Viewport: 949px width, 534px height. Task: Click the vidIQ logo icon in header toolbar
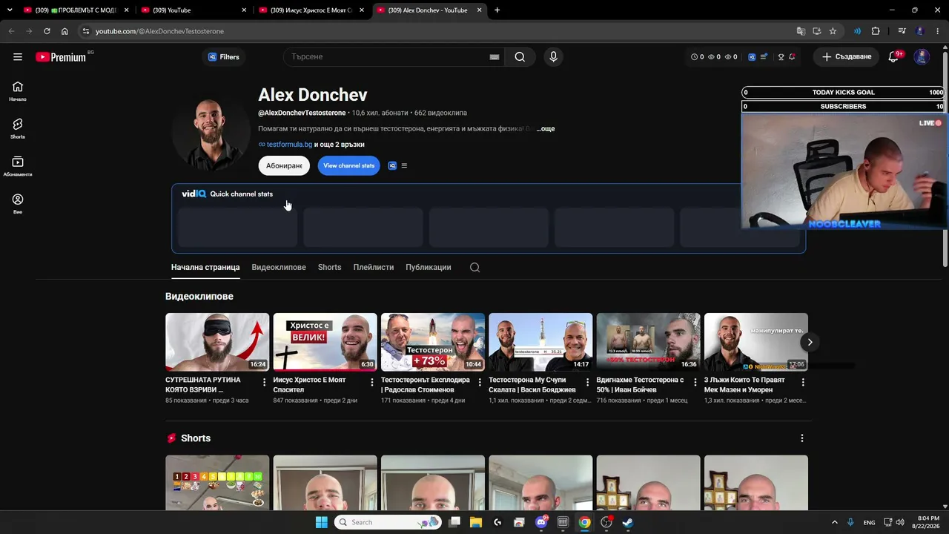pyautogui.click(x=752, y=57)
